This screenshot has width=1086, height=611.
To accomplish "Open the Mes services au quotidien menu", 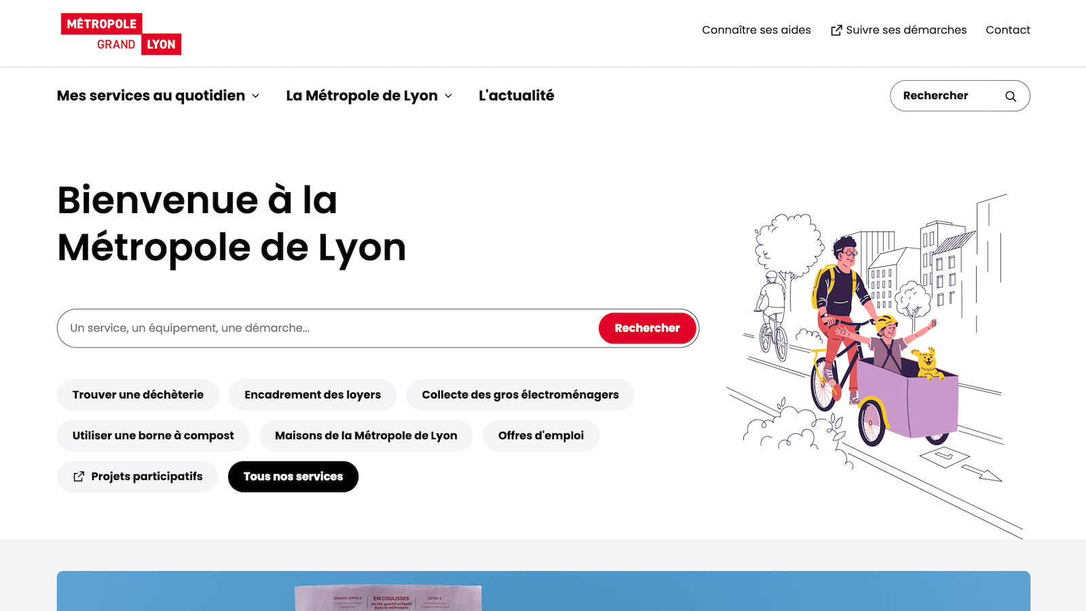I will click(151, 96).
